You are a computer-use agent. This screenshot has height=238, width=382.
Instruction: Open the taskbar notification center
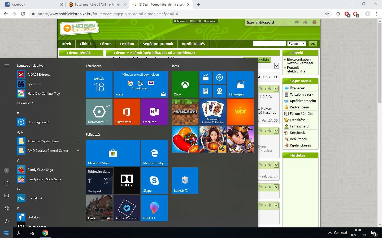tap(374, 233)
